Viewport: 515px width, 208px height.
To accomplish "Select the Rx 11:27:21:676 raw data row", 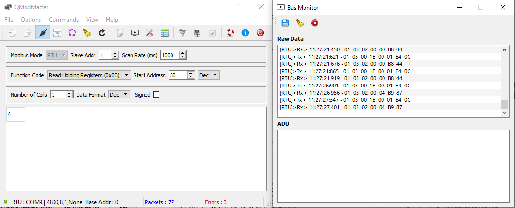I will [x=390, y=64].
